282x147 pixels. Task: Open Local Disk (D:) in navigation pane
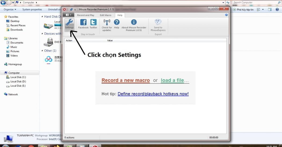pyautogui.click(x=18, y=82)
